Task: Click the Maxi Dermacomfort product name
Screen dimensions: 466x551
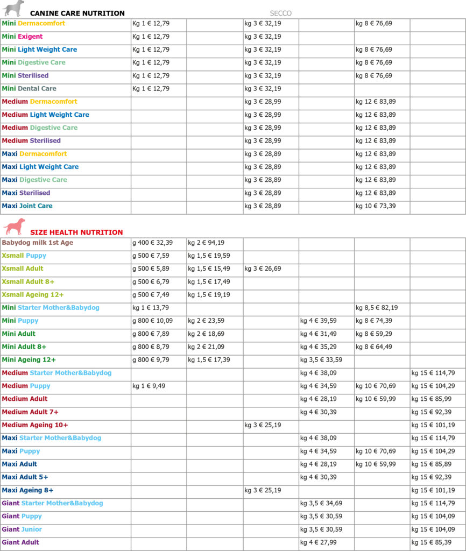Action: click(34, 153)
